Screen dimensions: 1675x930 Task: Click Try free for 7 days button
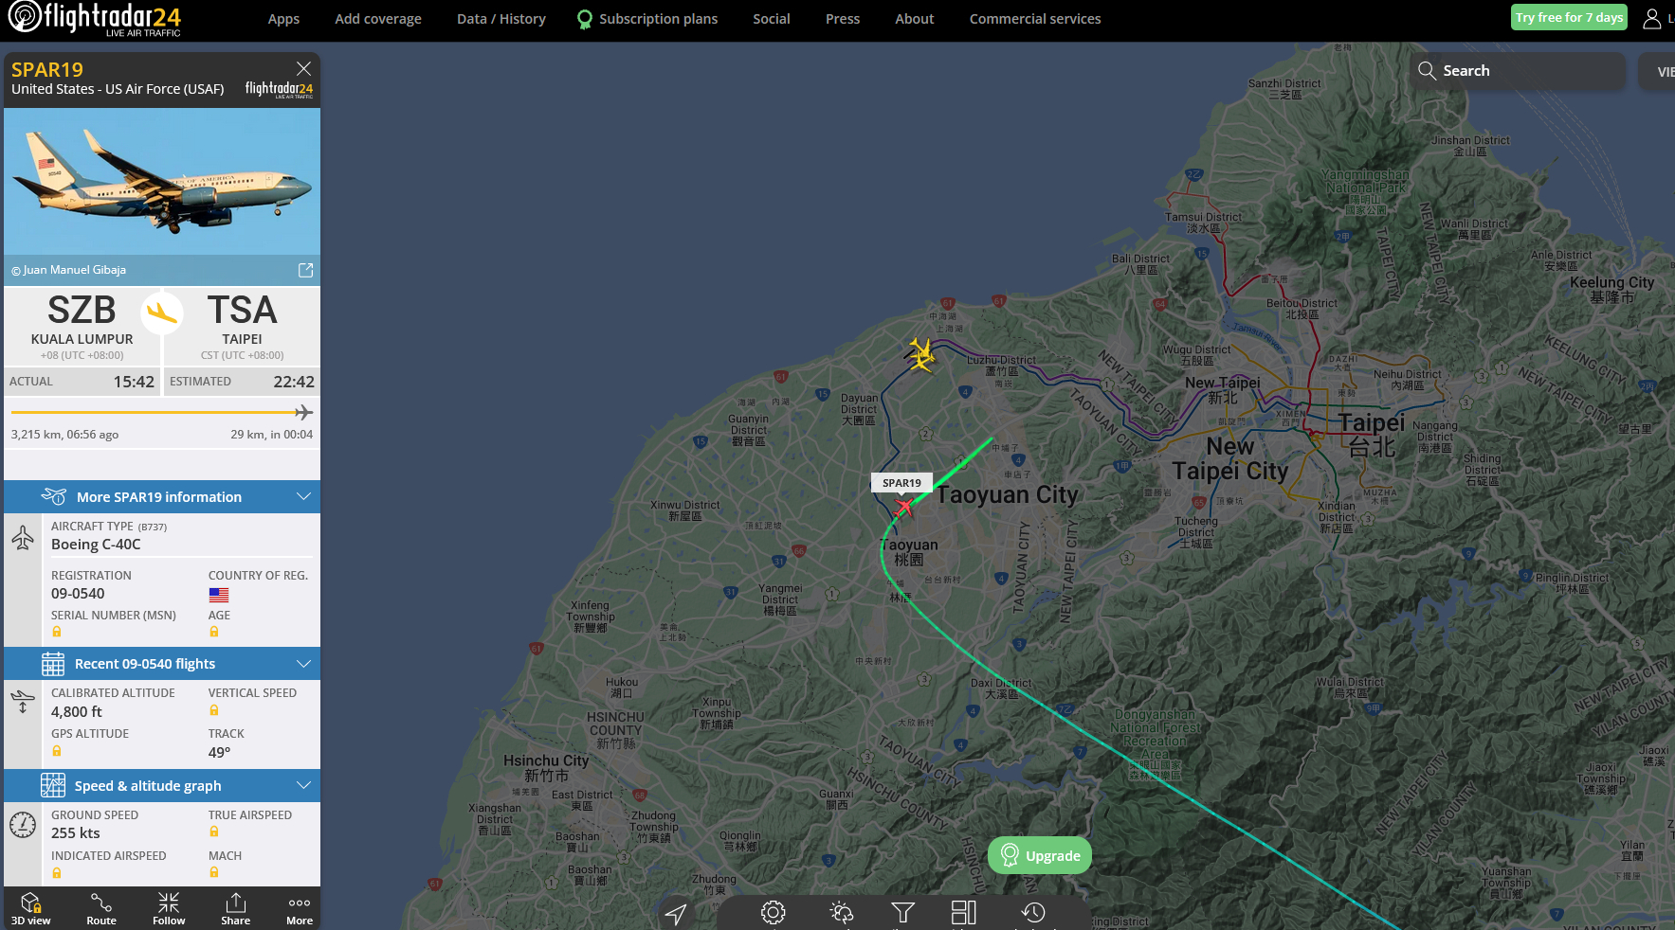[x=1569, y=17]
